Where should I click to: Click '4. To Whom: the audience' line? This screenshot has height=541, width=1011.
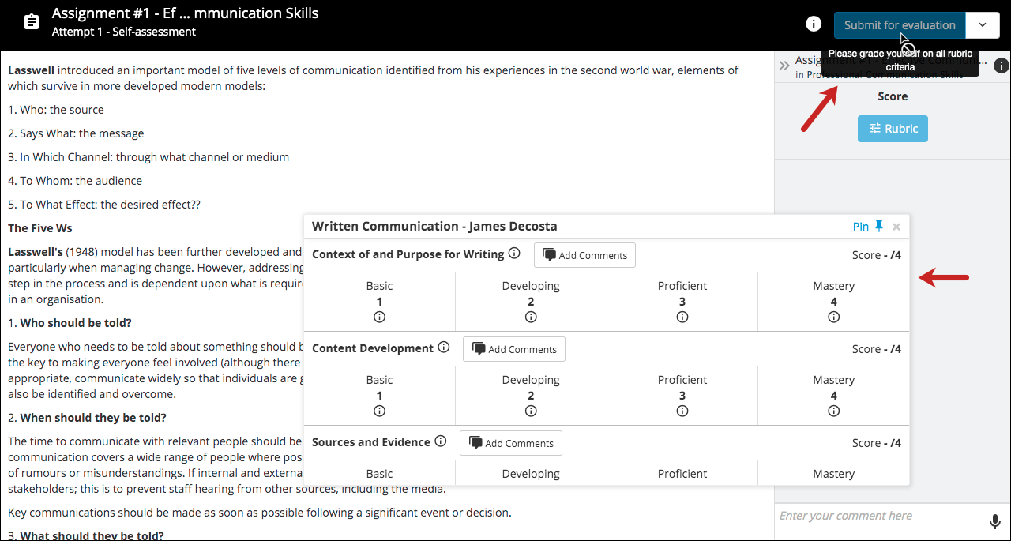pos(75,181)
